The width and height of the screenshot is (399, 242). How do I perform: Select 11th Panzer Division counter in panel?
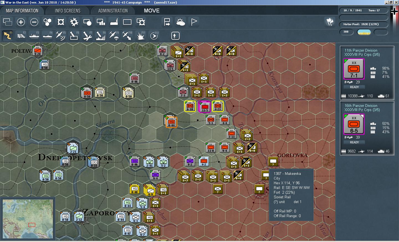pyautogui.click(x=354, y=69)
